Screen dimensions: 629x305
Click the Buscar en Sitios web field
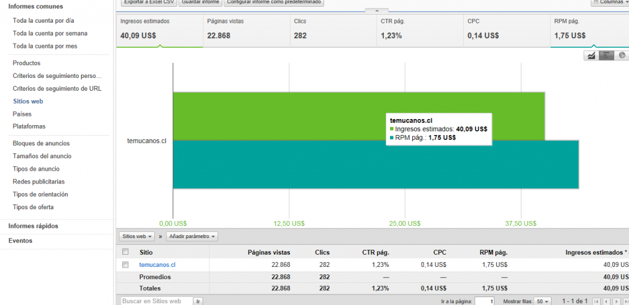coord(157,301)
